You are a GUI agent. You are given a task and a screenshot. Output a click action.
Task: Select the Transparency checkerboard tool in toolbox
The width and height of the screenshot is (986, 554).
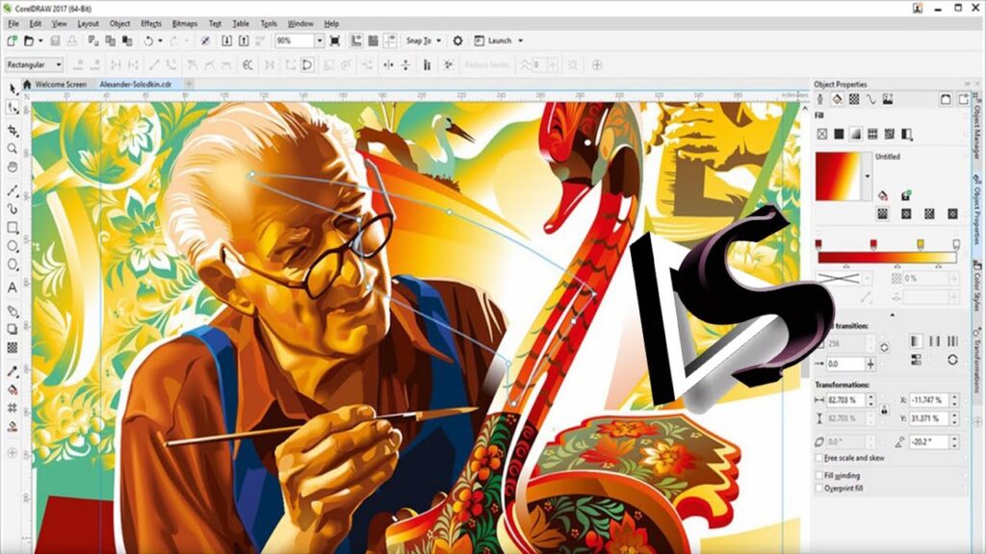pos(13,347)
